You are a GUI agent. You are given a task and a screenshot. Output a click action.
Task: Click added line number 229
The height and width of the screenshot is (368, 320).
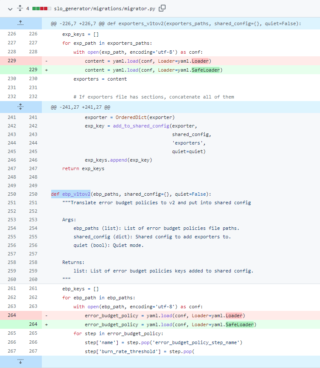pos(33,70)
